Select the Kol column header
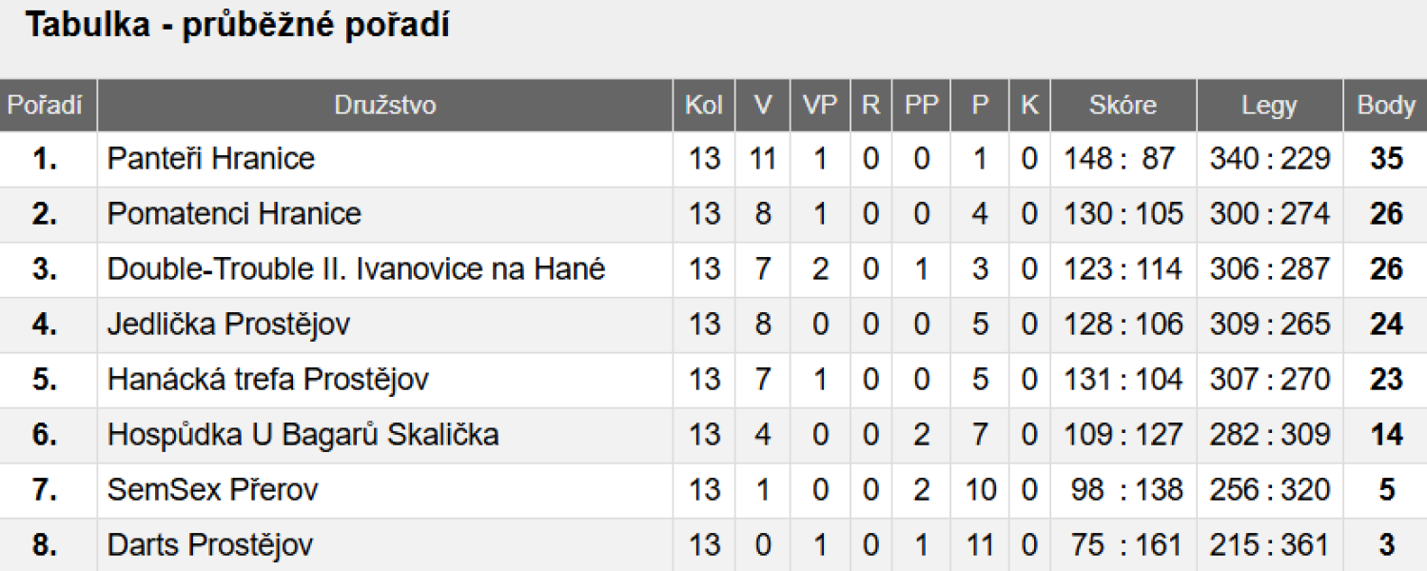The width and height of the screenshot is (1427, 571). (704, 106)
